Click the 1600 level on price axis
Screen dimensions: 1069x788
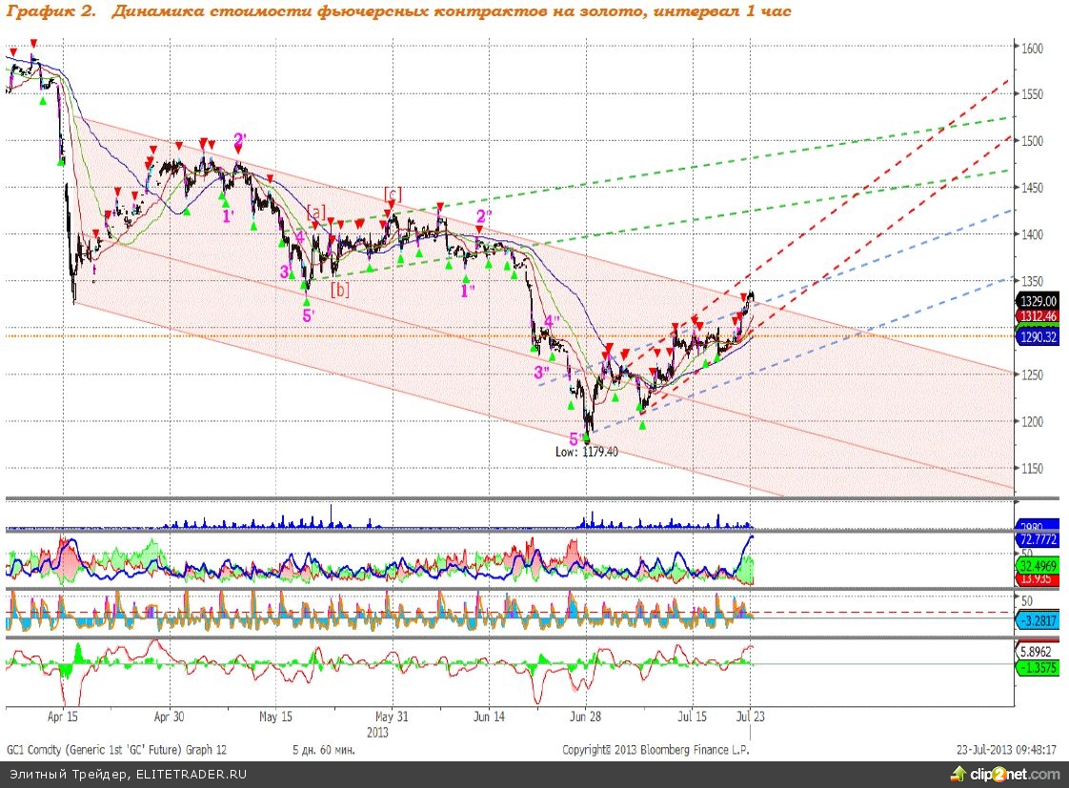[1031, 49]
